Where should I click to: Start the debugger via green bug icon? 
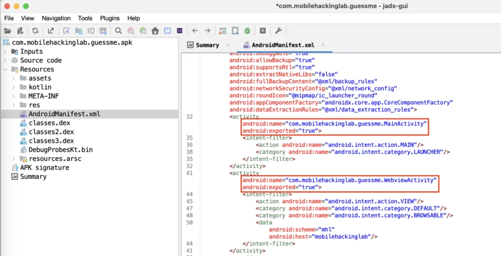point(248,31)
